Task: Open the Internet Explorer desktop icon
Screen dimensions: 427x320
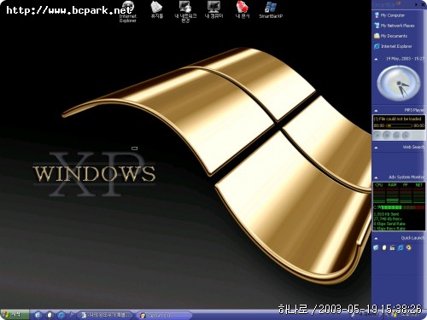Action: [128, 12]
